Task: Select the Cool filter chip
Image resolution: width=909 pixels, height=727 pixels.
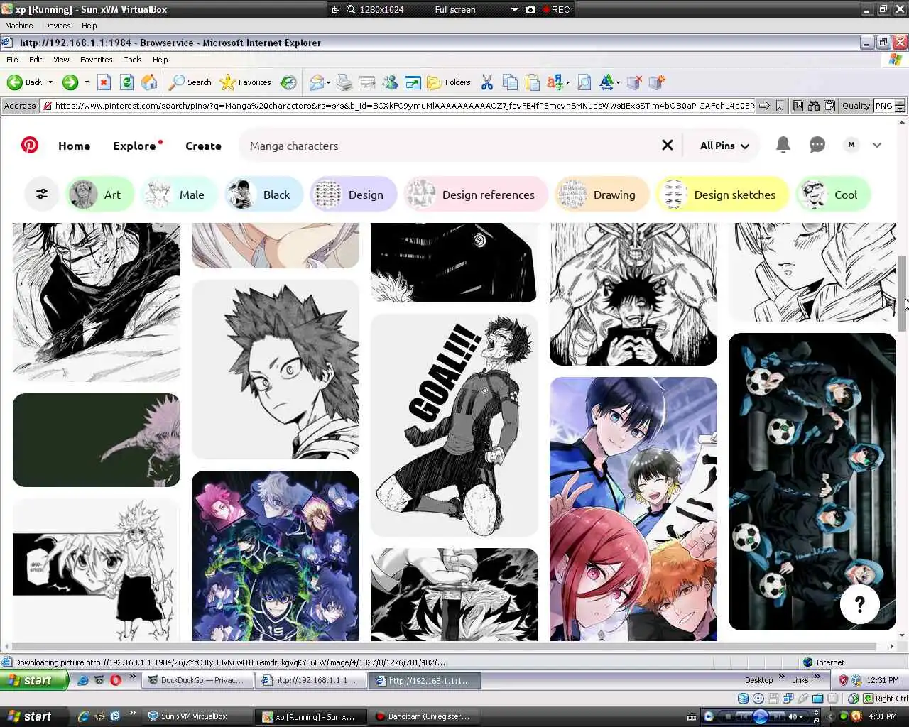Action: pyautogui.click(x=833, y=194)
